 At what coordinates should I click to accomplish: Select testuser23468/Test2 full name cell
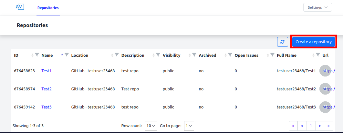(x=296, y=89)
